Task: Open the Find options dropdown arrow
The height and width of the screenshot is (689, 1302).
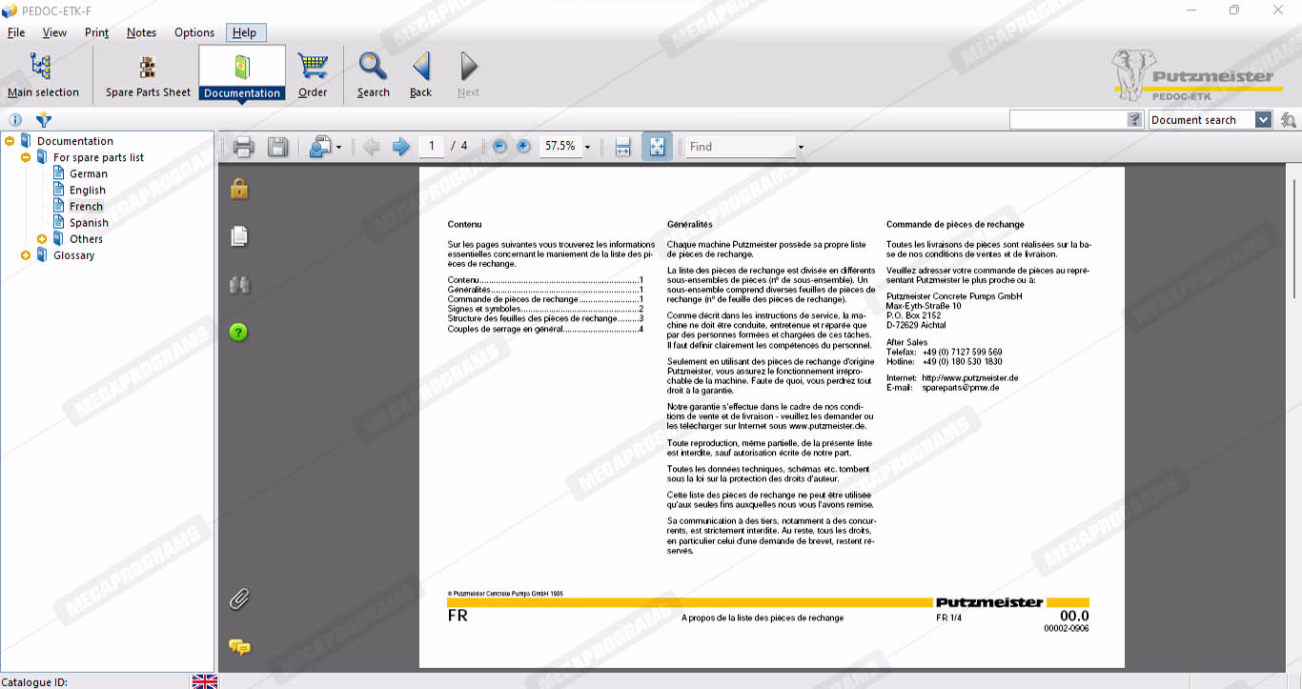Action: 801,147
